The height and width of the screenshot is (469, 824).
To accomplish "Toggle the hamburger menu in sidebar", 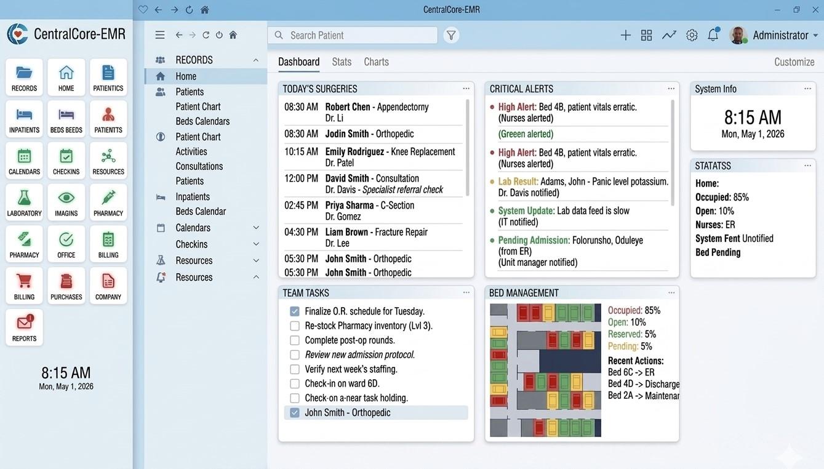I will (x=160, y=35).
